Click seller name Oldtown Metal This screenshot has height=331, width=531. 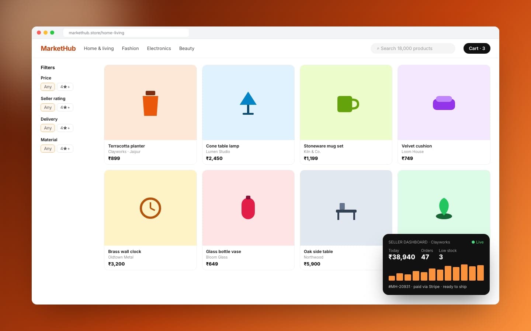(121, 257)
